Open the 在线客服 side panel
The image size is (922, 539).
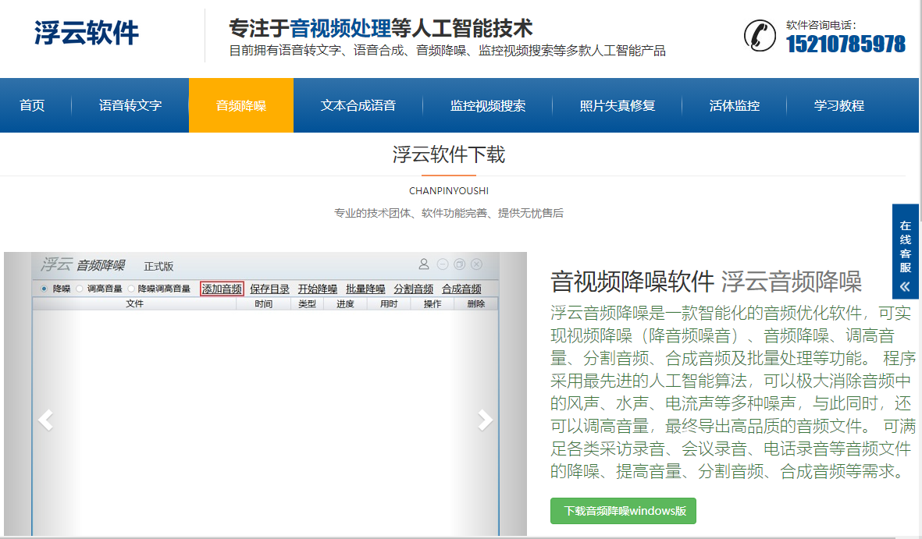tap(905, 252)
